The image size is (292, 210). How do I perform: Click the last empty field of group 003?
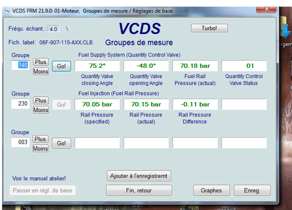(x=244, y=143)
